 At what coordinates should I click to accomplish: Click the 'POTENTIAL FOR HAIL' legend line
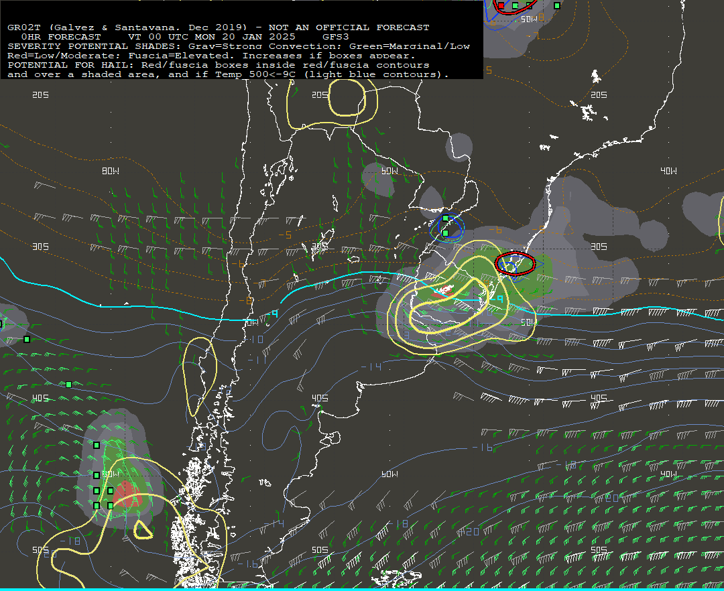pyautogui.click(x=219, y=65)
